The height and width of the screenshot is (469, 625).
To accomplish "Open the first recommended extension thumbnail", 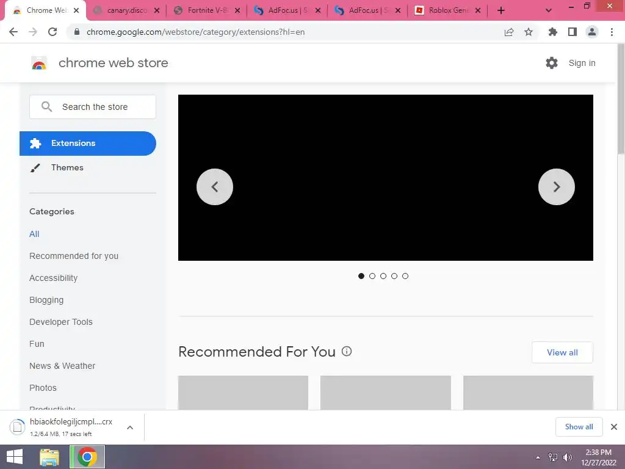I will (243, 393).
